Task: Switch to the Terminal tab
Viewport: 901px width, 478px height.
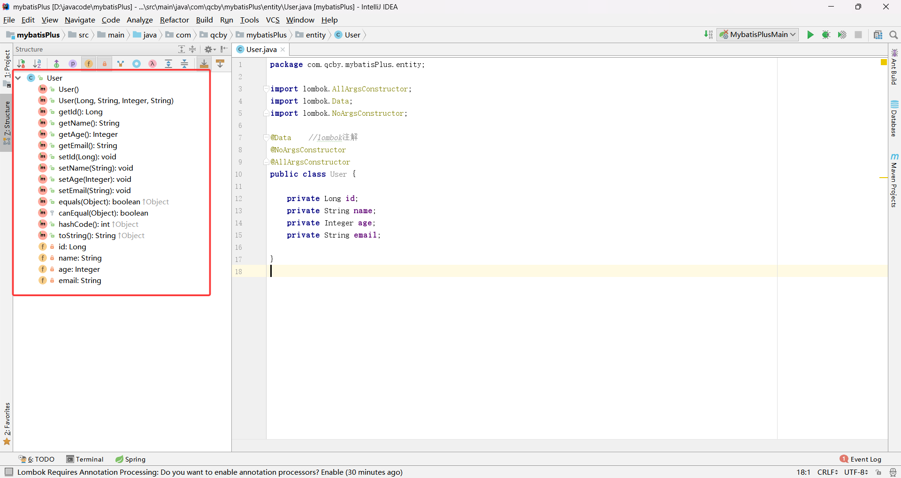Action: 89,459
